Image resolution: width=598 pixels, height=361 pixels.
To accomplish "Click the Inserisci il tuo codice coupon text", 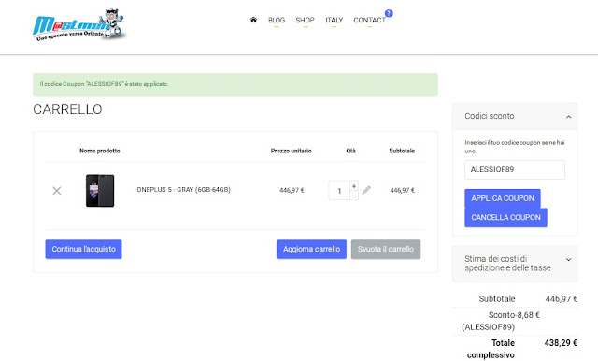I will 515,147.
